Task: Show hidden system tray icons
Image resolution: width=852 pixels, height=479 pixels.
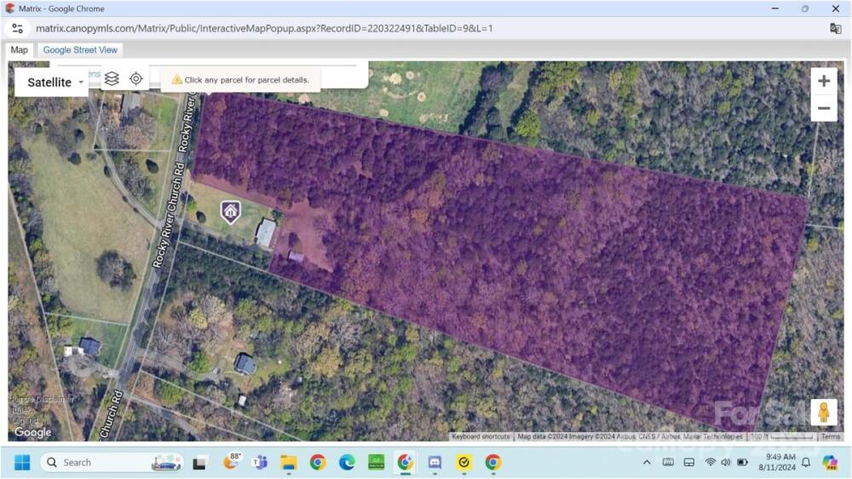Action: pos(646,463)
